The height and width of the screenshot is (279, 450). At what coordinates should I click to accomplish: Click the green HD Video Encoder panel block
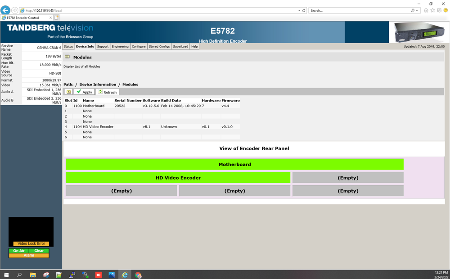pyautogui.click(x=178, y=177)
